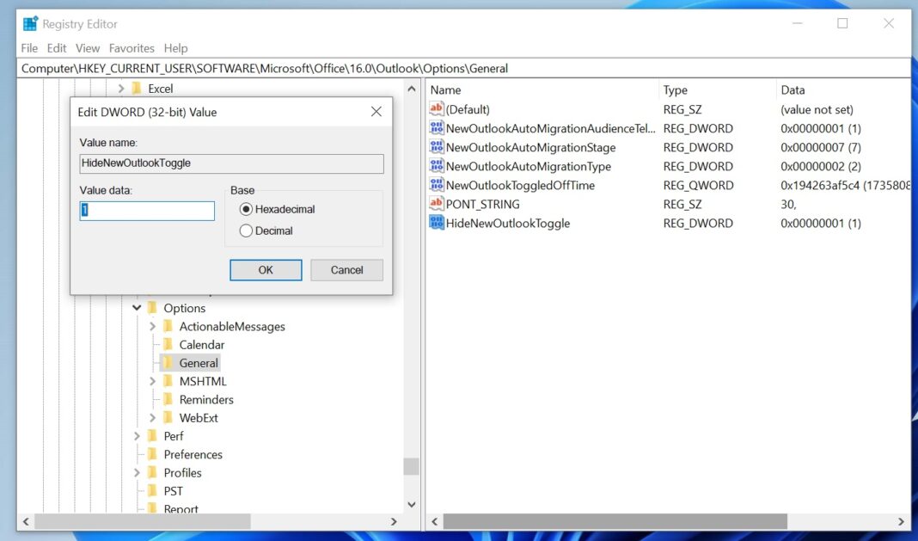
Task: Collapse the Options key
Action: pyautogui.click(x=136, y=307)
